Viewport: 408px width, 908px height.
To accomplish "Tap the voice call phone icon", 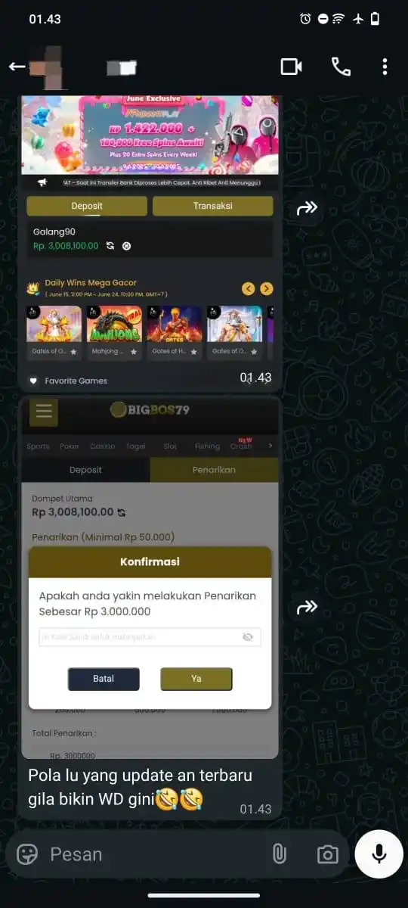I will pos(341,67).
